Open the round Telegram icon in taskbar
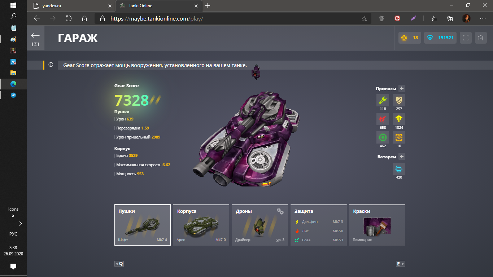This screenshot has height=277, width=493. coord(13,95)
